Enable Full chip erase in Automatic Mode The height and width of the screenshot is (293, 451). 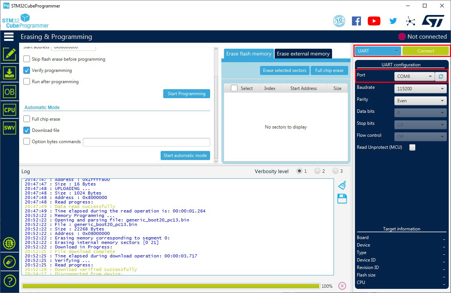coord(27,119)
